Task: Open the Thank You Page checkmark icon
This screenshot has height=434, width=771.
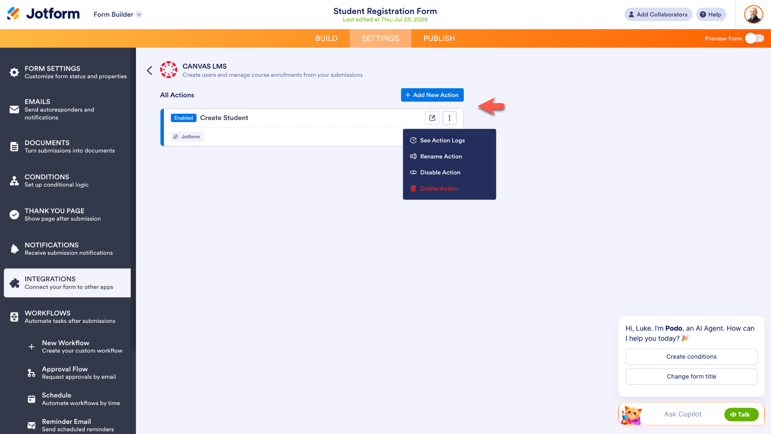Action: [14, 215]
